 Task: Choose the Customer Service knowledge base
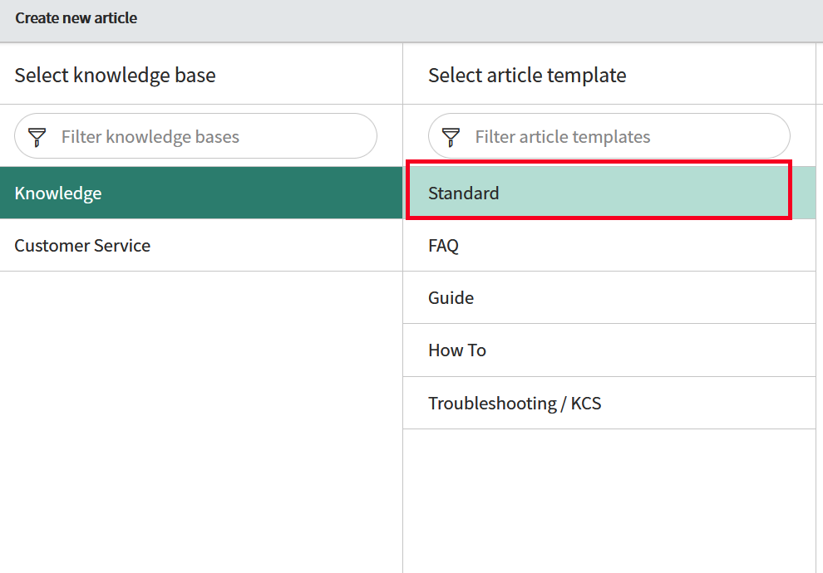coord(201,245)
